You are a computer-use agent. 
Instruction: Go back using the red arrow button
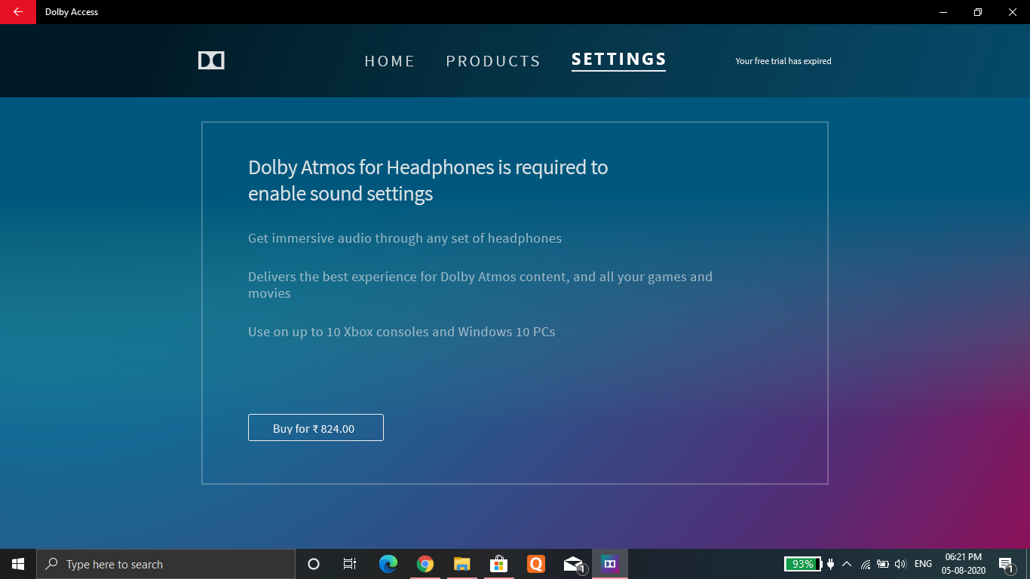tap(18, 12)
